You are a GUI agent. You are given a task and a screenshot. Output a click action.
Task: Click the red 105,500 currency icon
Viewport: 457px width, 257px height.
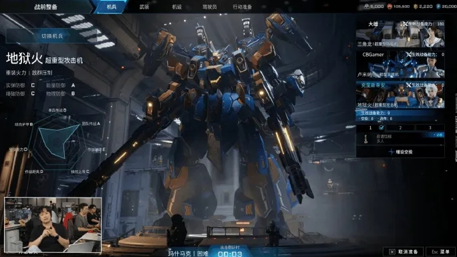[390, 7]
